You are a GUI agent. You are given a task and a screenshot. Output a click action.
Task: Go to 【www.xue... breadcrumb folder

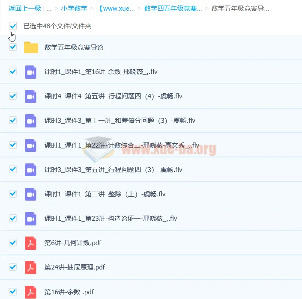pos(116,8)
